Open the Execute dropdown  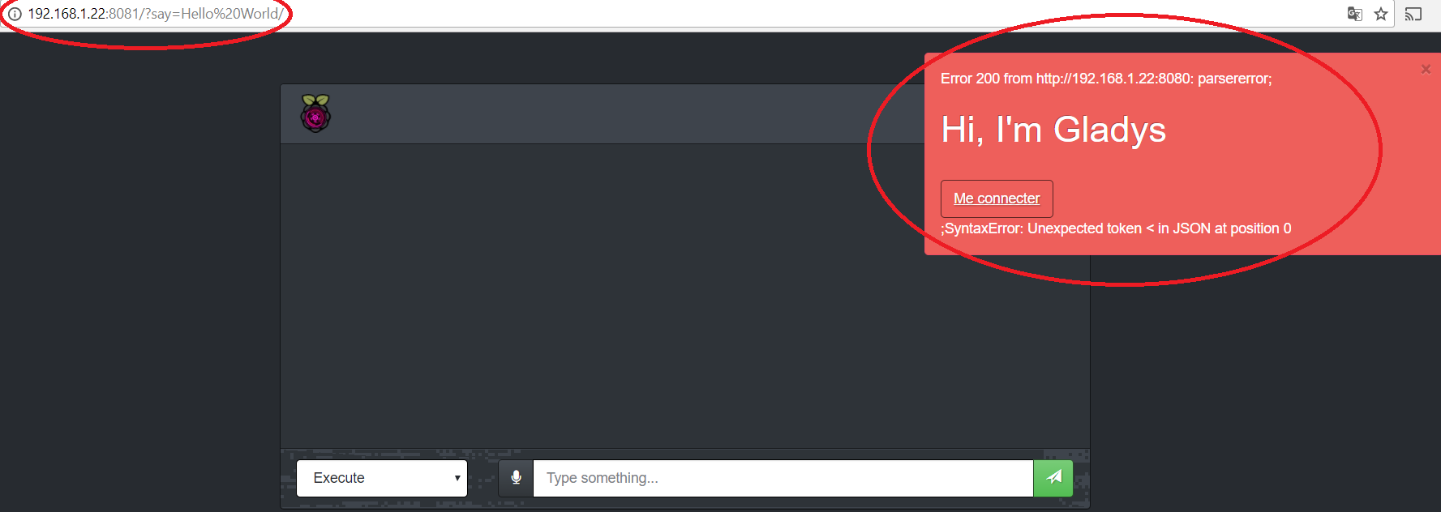pos(382,478)
